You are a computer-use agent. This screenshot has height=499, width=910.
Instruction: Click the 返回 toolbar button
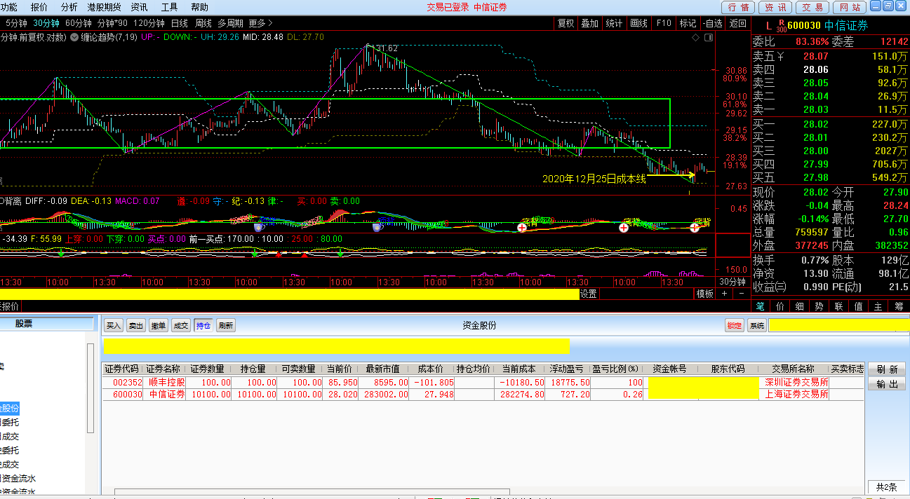(737, 23)
